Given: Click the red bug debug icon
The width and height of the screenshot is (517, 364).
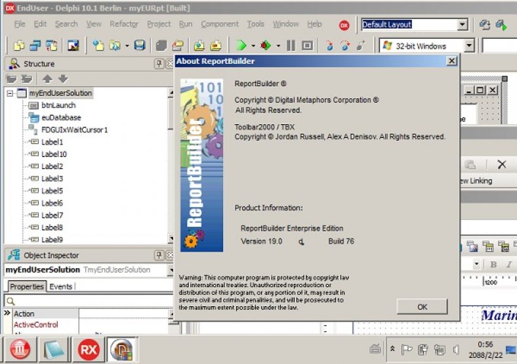Looking at the screenshot, I should (266, 45).
